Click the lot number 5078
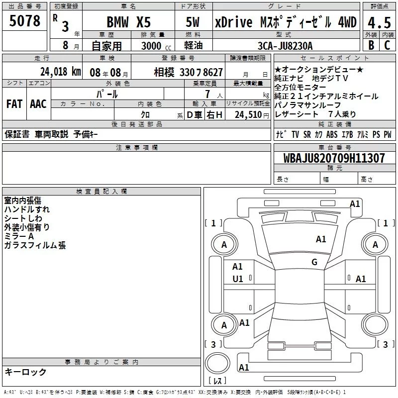The height and width of the screenshot is (398, 398). point(24,21)
